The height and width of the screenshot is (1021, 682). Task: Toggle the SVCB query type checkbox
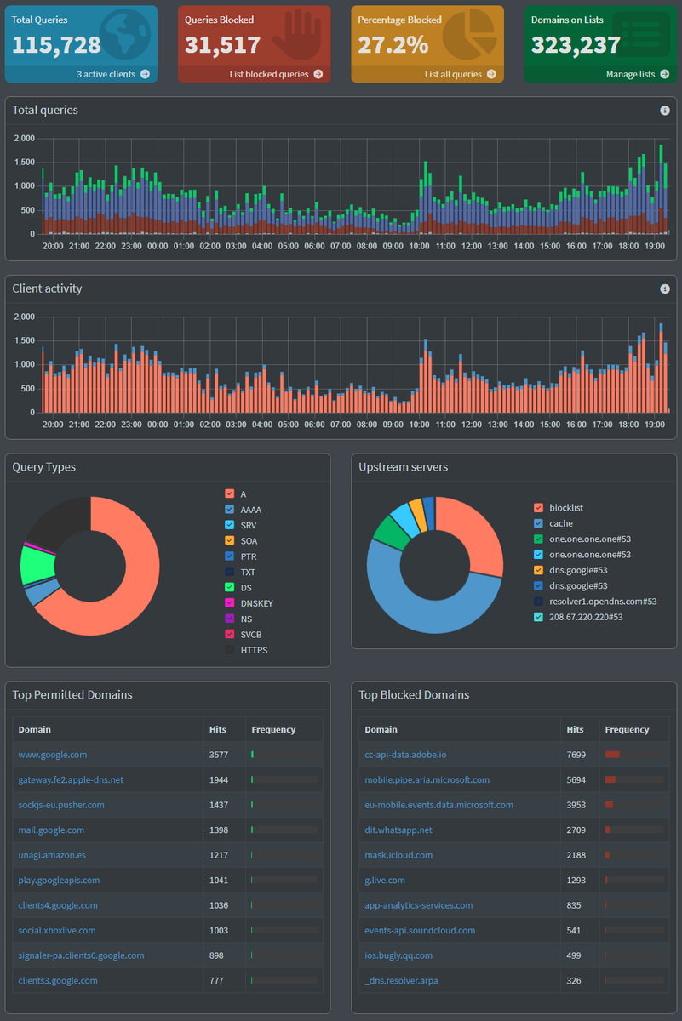click(x=230, y=635)
